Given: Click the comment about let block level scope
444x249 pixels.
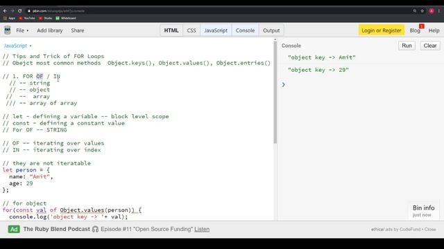Looking at the screenshot, I should tap(85, 116).
